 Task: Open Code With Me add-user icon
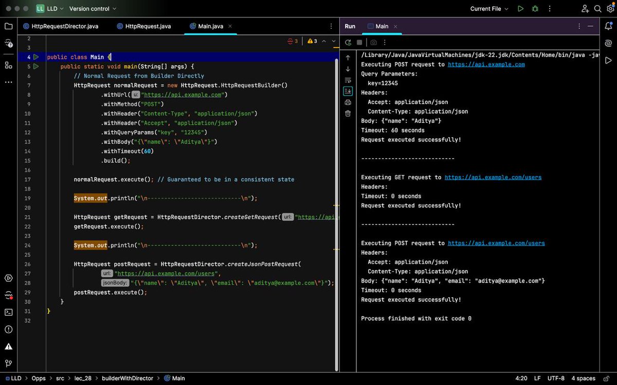[585, 9]
